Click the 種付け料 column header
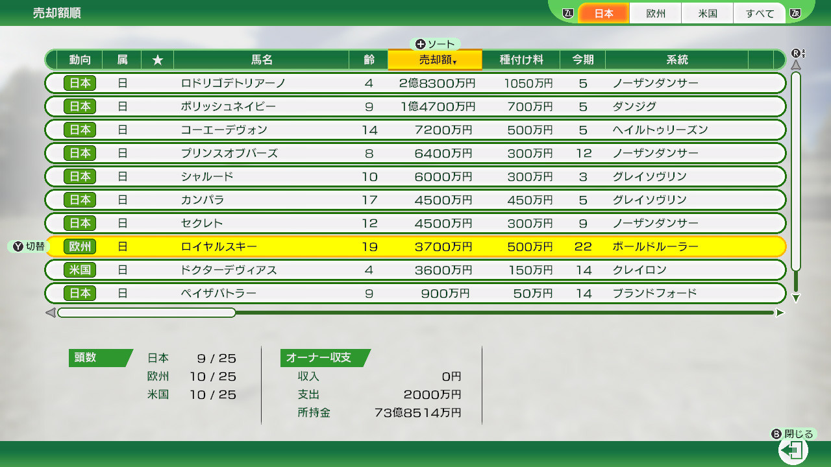 click(x=521, y=60)
